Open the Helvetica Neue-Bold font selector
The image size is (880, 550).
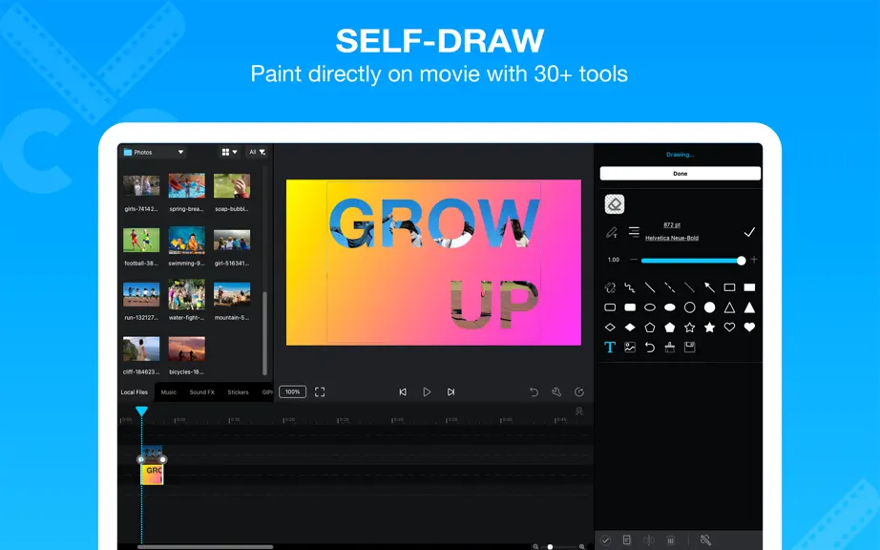point(672,238)
